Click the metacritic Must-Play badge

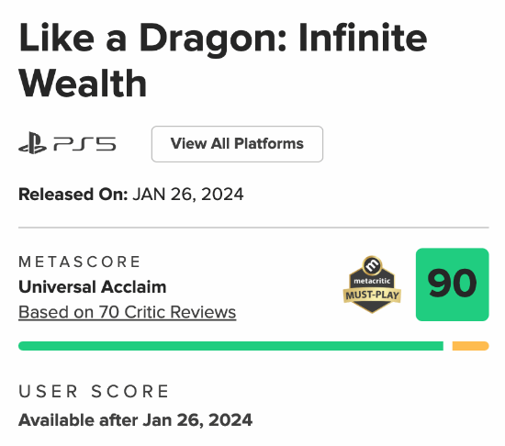pyautogui.click(x=372, y=284)
